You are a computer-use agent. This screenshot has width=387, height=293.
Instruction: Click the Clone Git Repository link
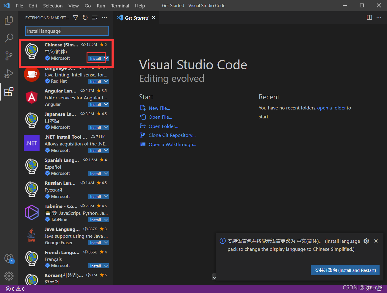pyautogui.click(x=172, y=135)
